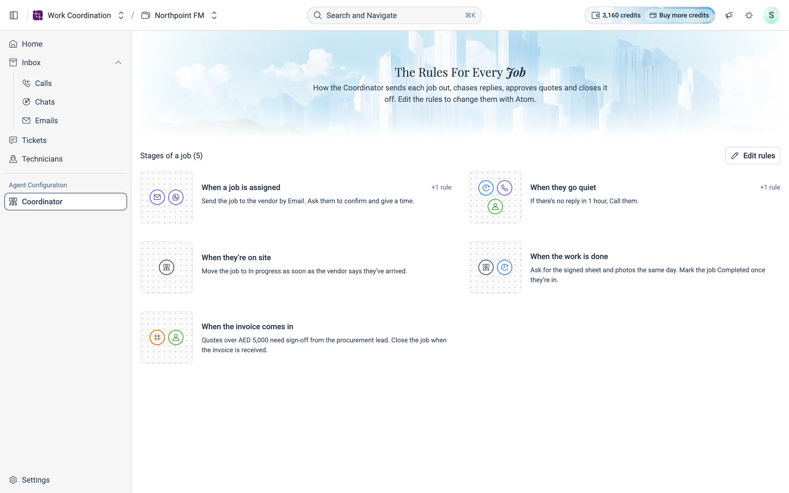Focus the Search and Navigate field
This screenshot has width=789, height=493.
tap(394, 15)
